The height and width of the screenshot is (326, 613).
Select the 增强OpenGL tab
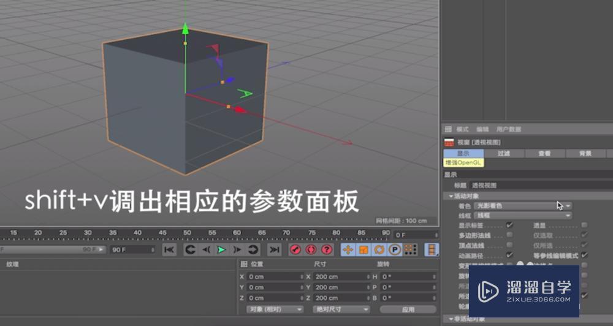tap(463, 162)
